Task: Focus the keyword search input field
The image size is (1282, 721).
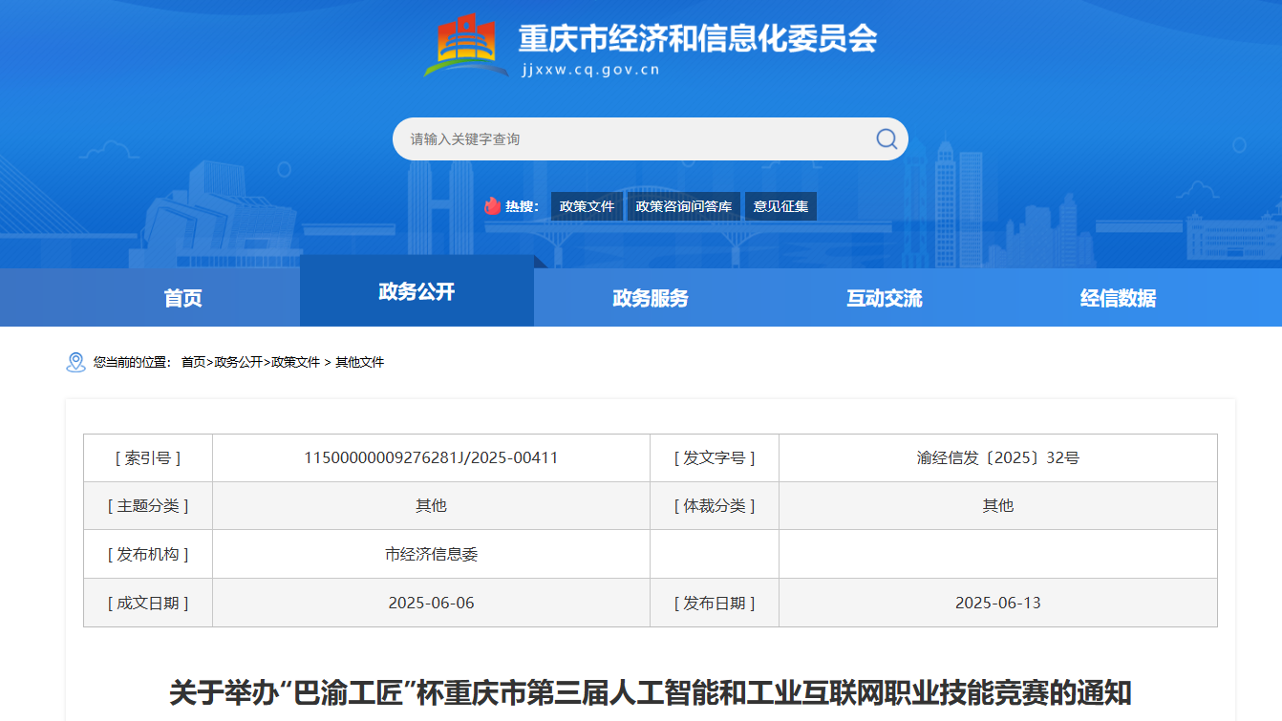Action: [630, 139]
